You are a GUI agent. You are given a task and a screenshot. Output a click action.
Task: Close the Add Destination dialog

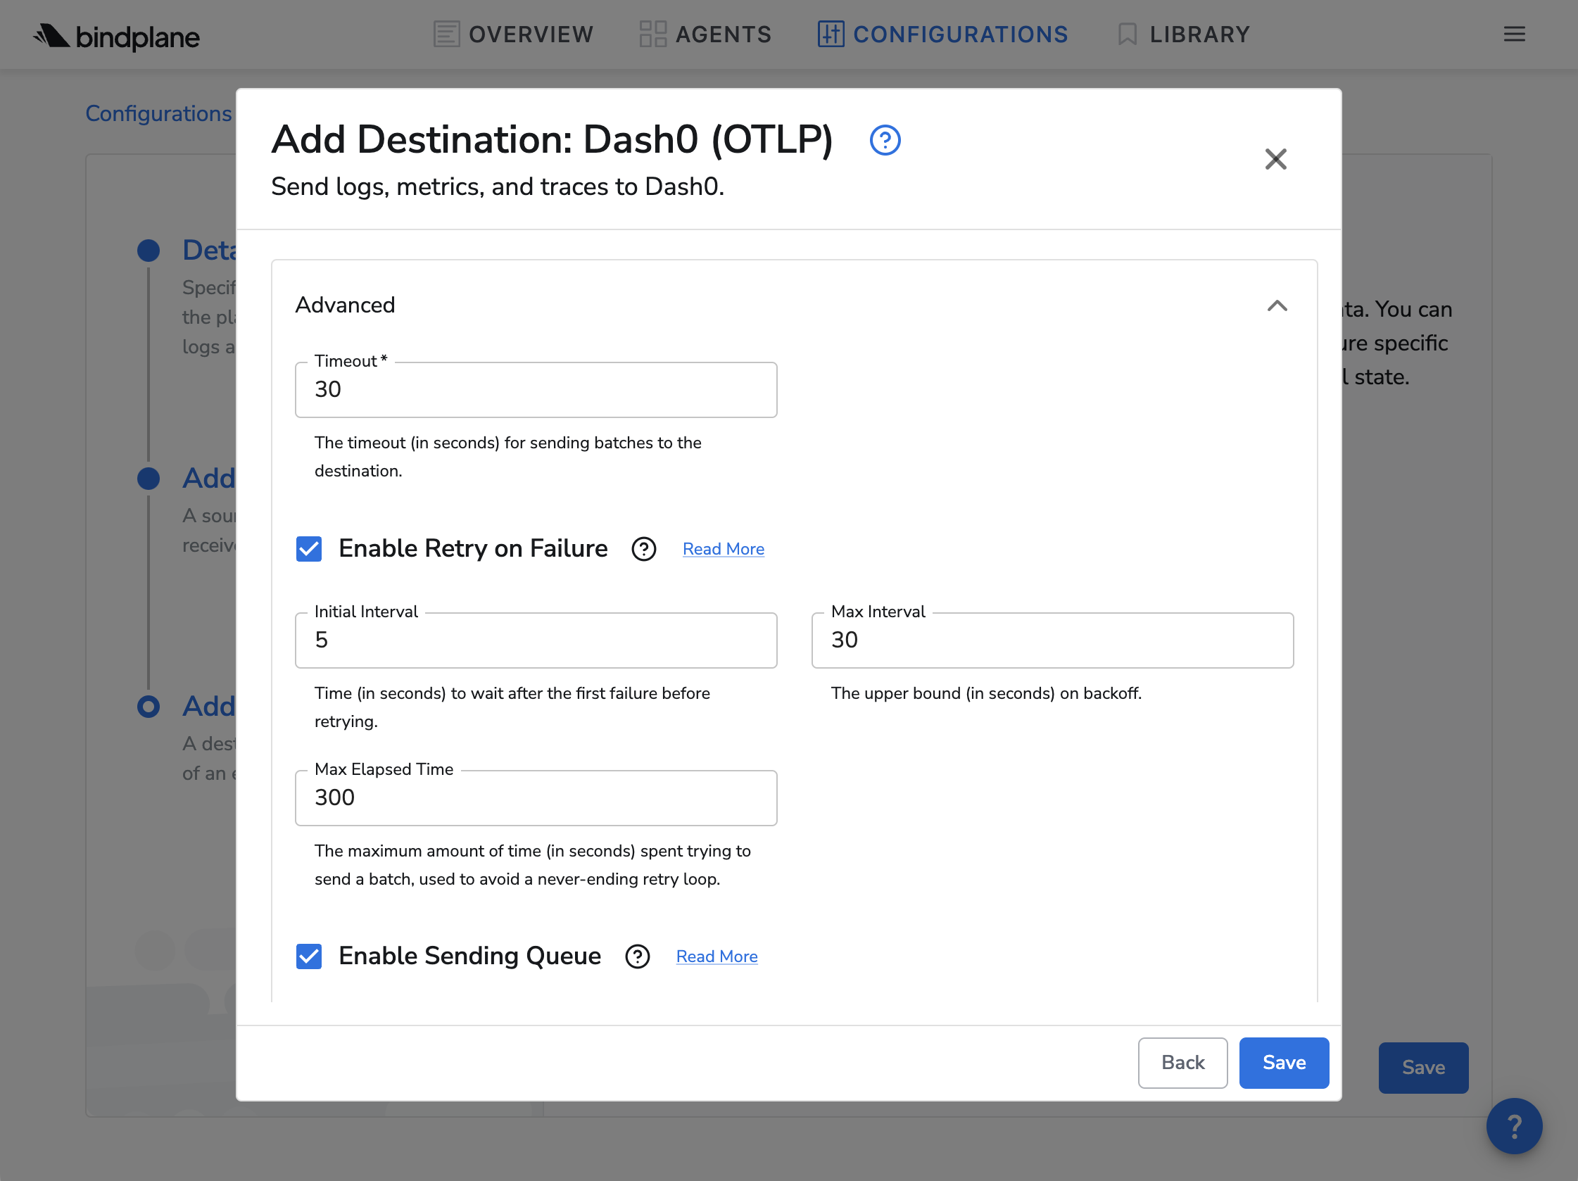coord(1275,159)
